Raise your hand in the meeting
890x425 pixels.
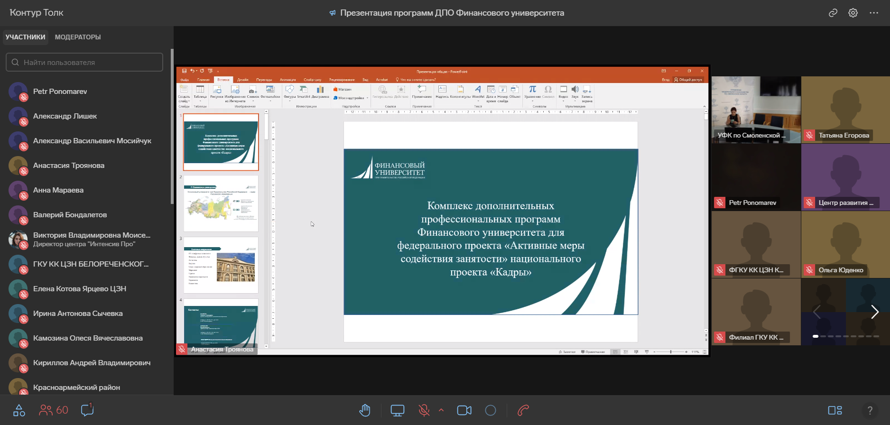coord(365,410)
